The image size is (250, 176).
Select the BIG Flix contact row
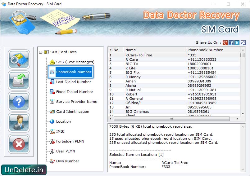(174, 73)
